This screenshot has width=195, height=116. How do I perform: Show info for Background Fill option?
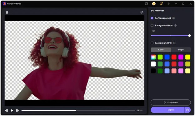pyautogui.click(x=174, y=43)
